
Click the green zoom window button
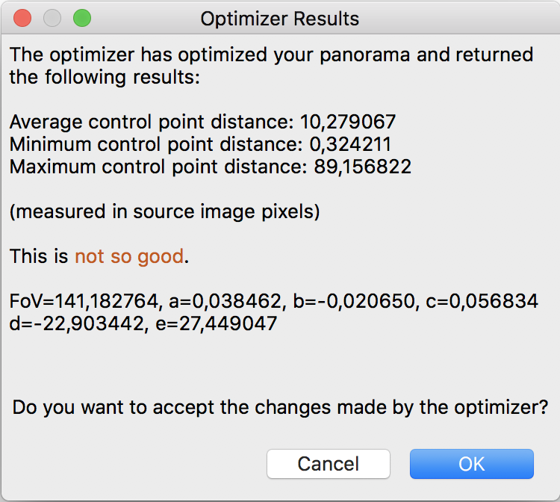click(81, 19)
